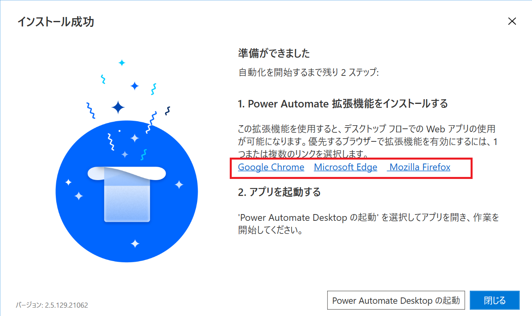Viewport: 532px width, 316px height.
Task: Click the インストール成功 window title
Action: [x=55, y=22]
